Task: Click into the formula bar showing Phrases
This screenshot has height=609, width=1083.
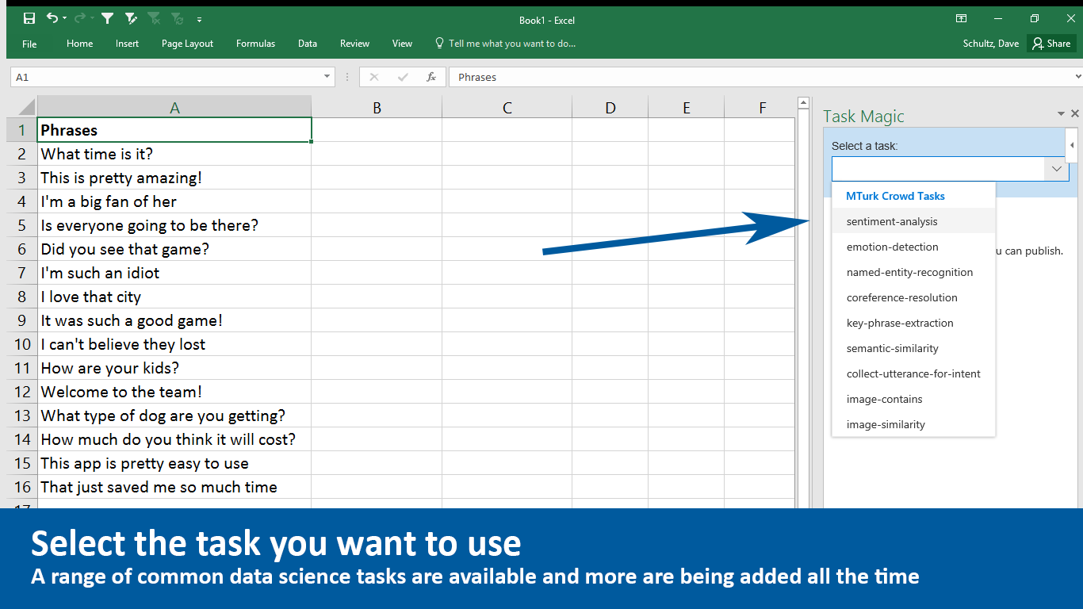Action: (x=760, y=77)
